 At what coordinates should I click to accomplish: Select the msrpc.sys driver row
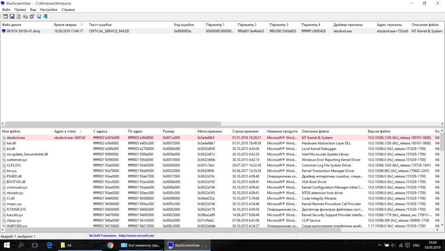pos(220,204)
